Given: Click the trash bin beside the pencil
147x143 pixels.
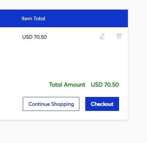Looking at the screenshot, I should [x=119, y=36].
